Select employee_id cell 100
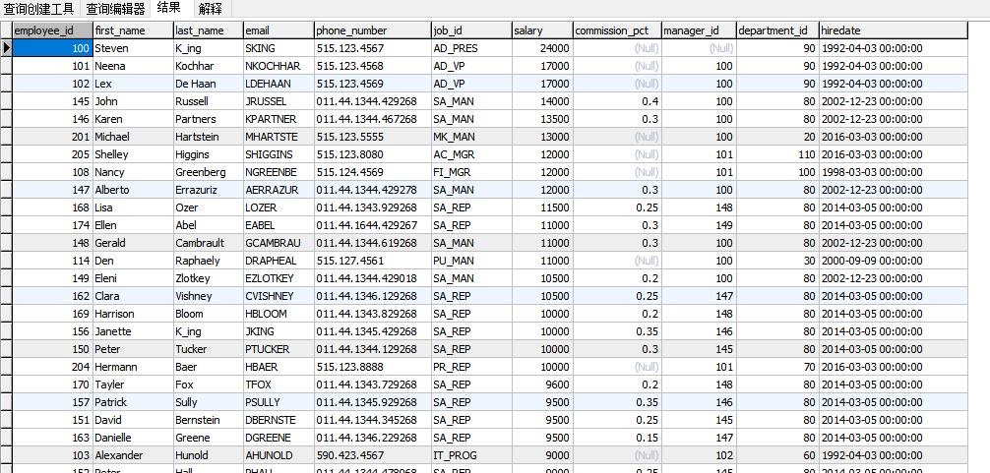This screenshot has width=990, height=473. point(52,48)
